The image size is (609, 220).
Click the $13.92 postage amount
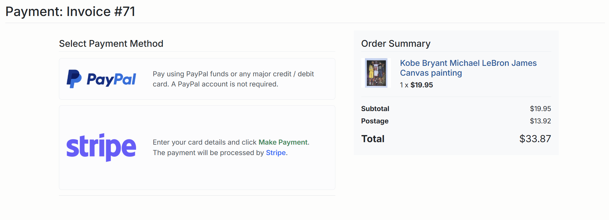(x=540, y=121)
